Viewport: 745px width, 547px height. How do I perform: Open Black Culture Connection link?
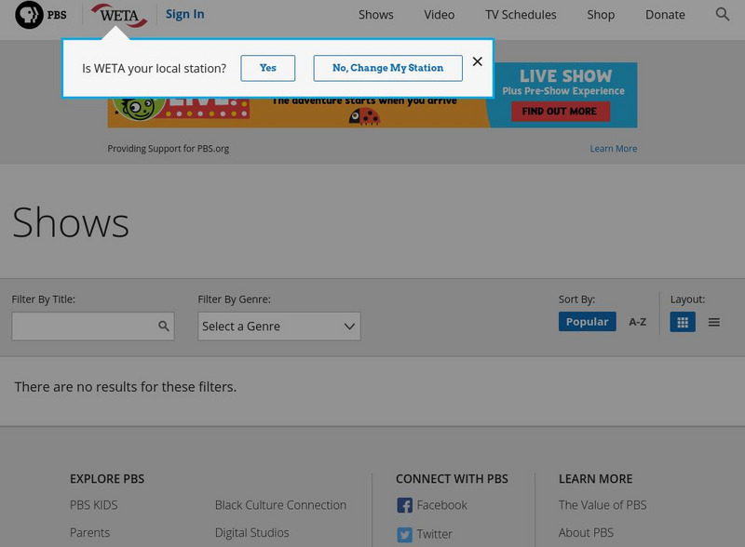pyautogui.click(x=280, y=505)
